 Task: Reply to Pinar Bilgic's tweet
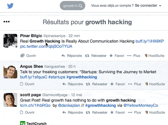pos(72,56)
